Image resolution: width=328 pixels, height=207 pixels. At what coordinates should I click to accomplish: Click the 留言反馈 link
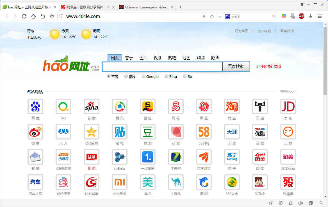point(287,31)
